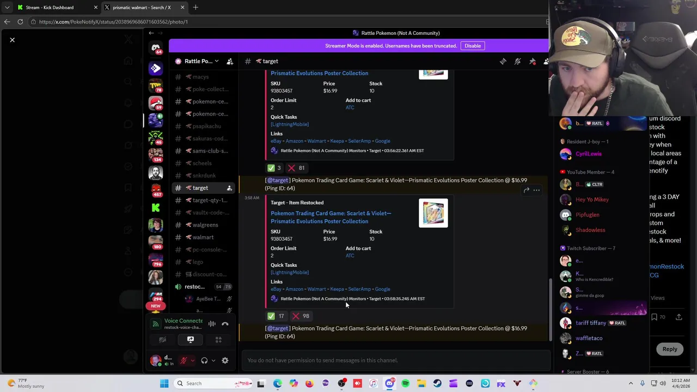The width and height of the screenshot is (697, 392).
Task: Open LightningMobile quick task in lower embed
Action: [x=290, y=272]
